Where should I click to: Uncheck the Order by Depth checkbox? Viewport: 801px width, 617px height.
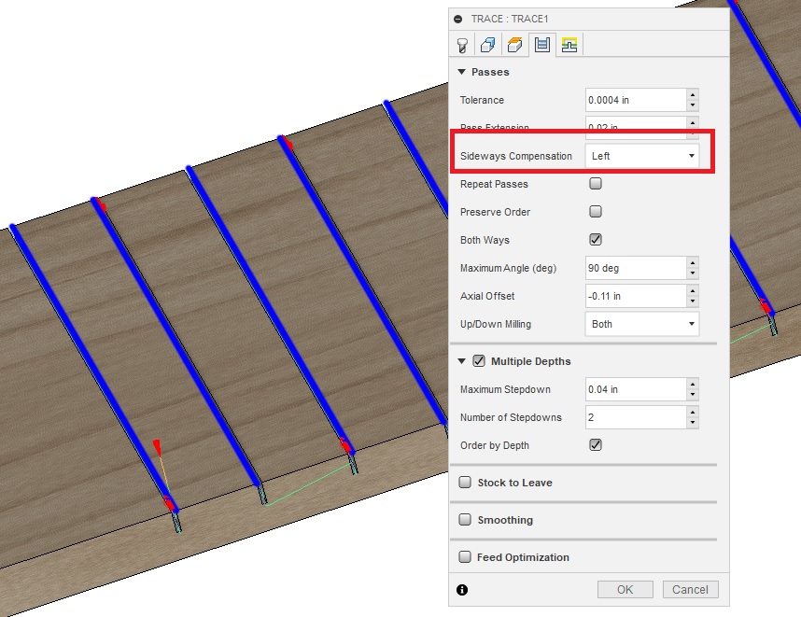pos(596,445)
